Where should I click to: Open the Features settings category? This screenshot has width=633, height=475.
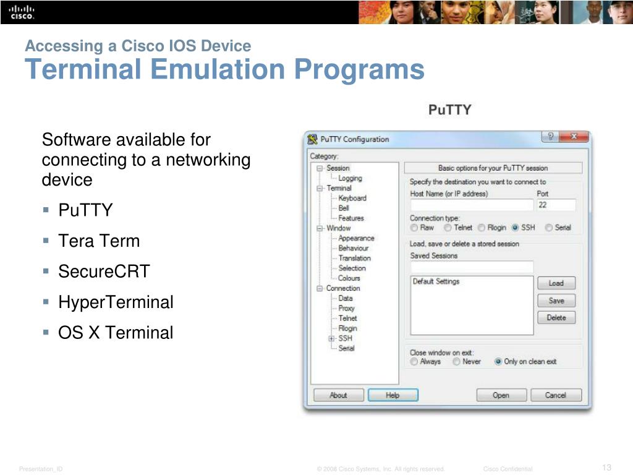click(351, 218)
